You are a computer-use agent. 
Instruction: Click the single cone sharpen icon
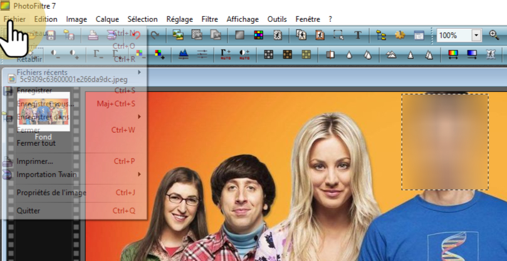[x=410, y=54]
